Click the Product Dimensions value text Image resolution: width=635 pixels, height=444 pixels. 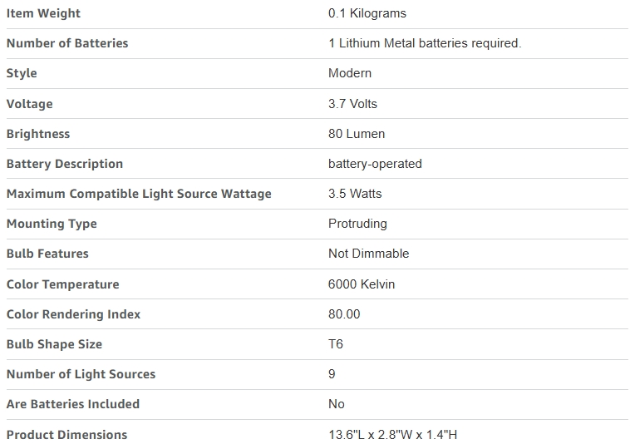point(393,435)
